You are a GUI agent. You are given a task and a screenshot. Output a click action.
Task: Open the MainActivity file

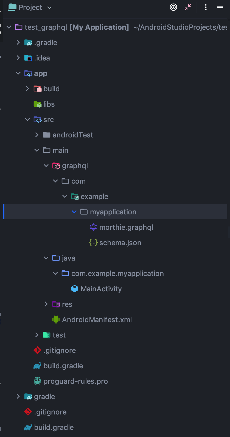click(101, 289)
